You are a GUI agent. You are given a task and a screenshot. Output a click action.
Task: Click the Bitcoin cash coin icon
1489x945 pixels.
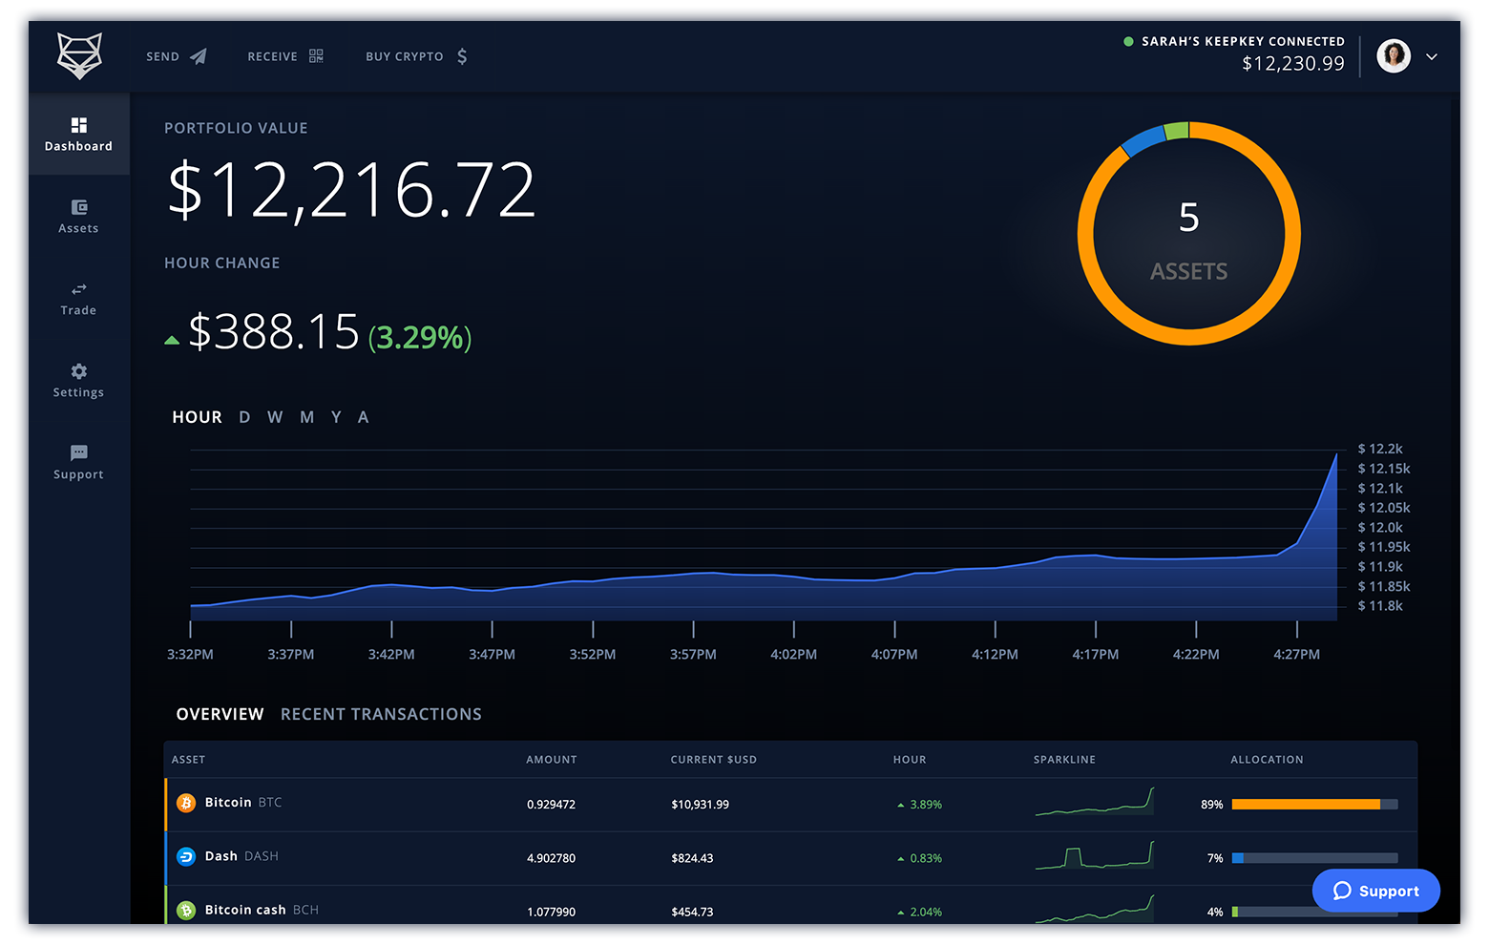click(186, 911)
